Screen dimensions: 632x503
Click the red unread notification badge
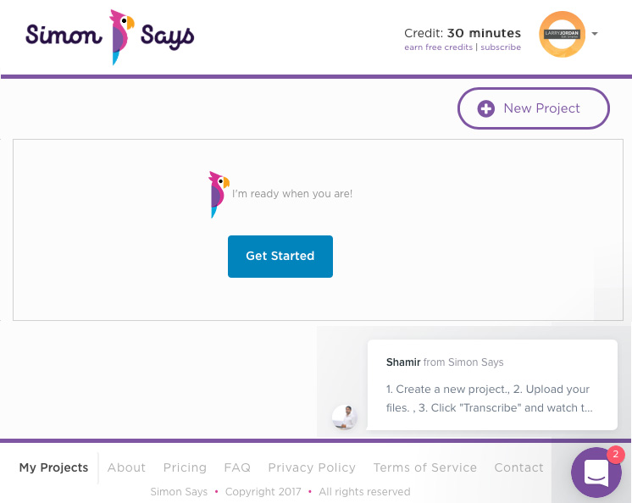coord(615,454)
